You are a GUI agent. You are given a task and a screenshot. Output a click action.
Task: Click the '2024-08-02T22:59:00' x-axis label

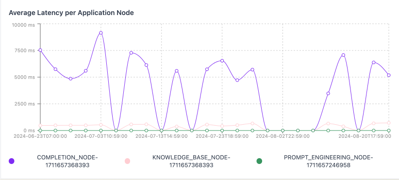pyautogui.click(x=283, y=136)
